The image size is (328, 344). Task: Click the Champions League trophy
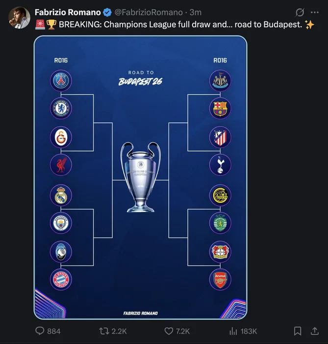pos(141,177)
